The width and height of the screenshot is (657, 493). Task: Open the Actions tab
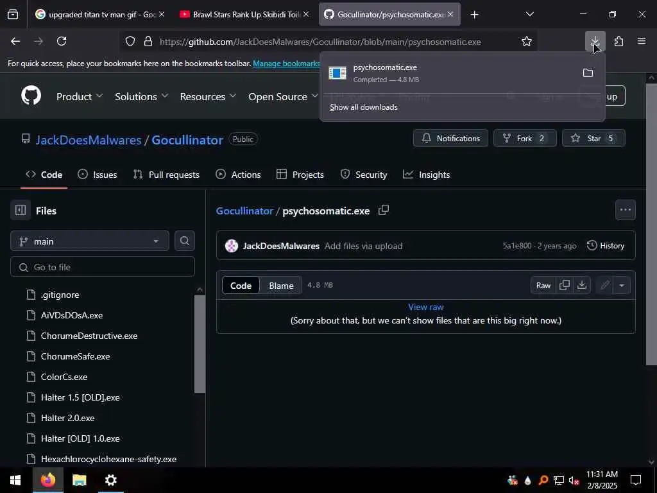coord(239,175)
